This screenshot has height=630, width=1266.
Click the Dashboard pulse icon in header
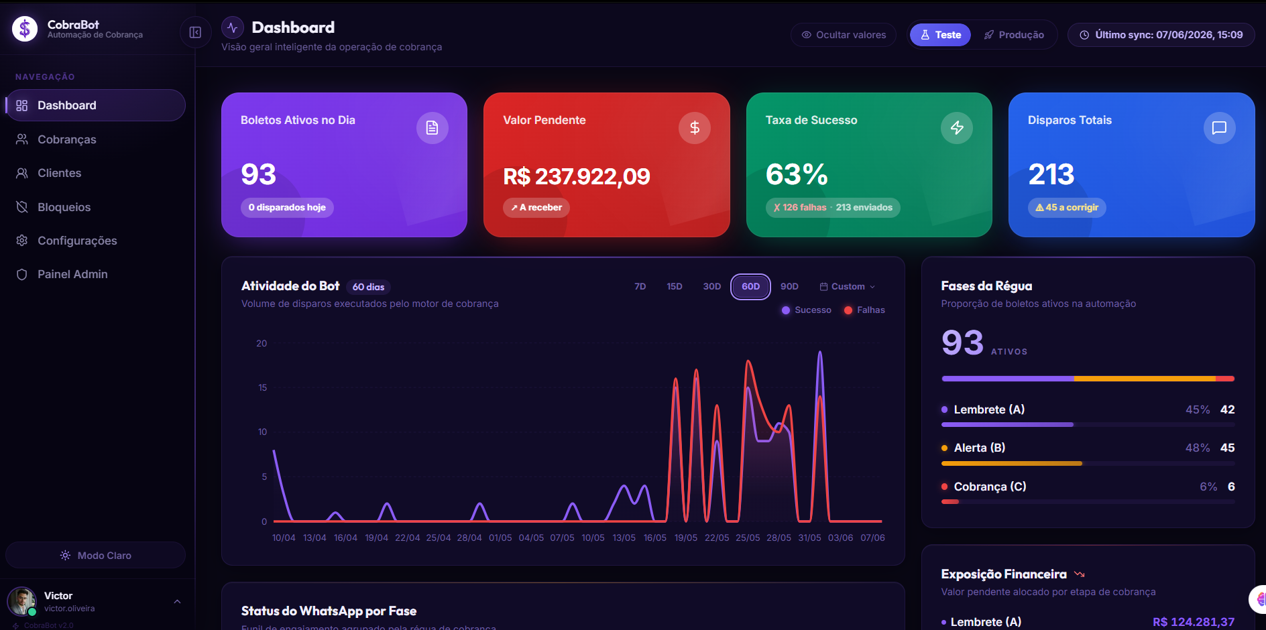[233, 27]
